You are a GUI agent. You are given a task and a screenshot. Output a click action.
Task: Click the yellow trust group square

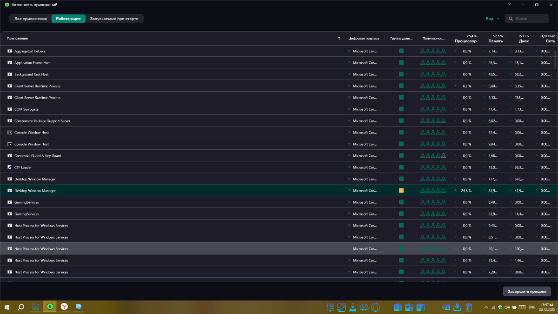coord(401,191)
